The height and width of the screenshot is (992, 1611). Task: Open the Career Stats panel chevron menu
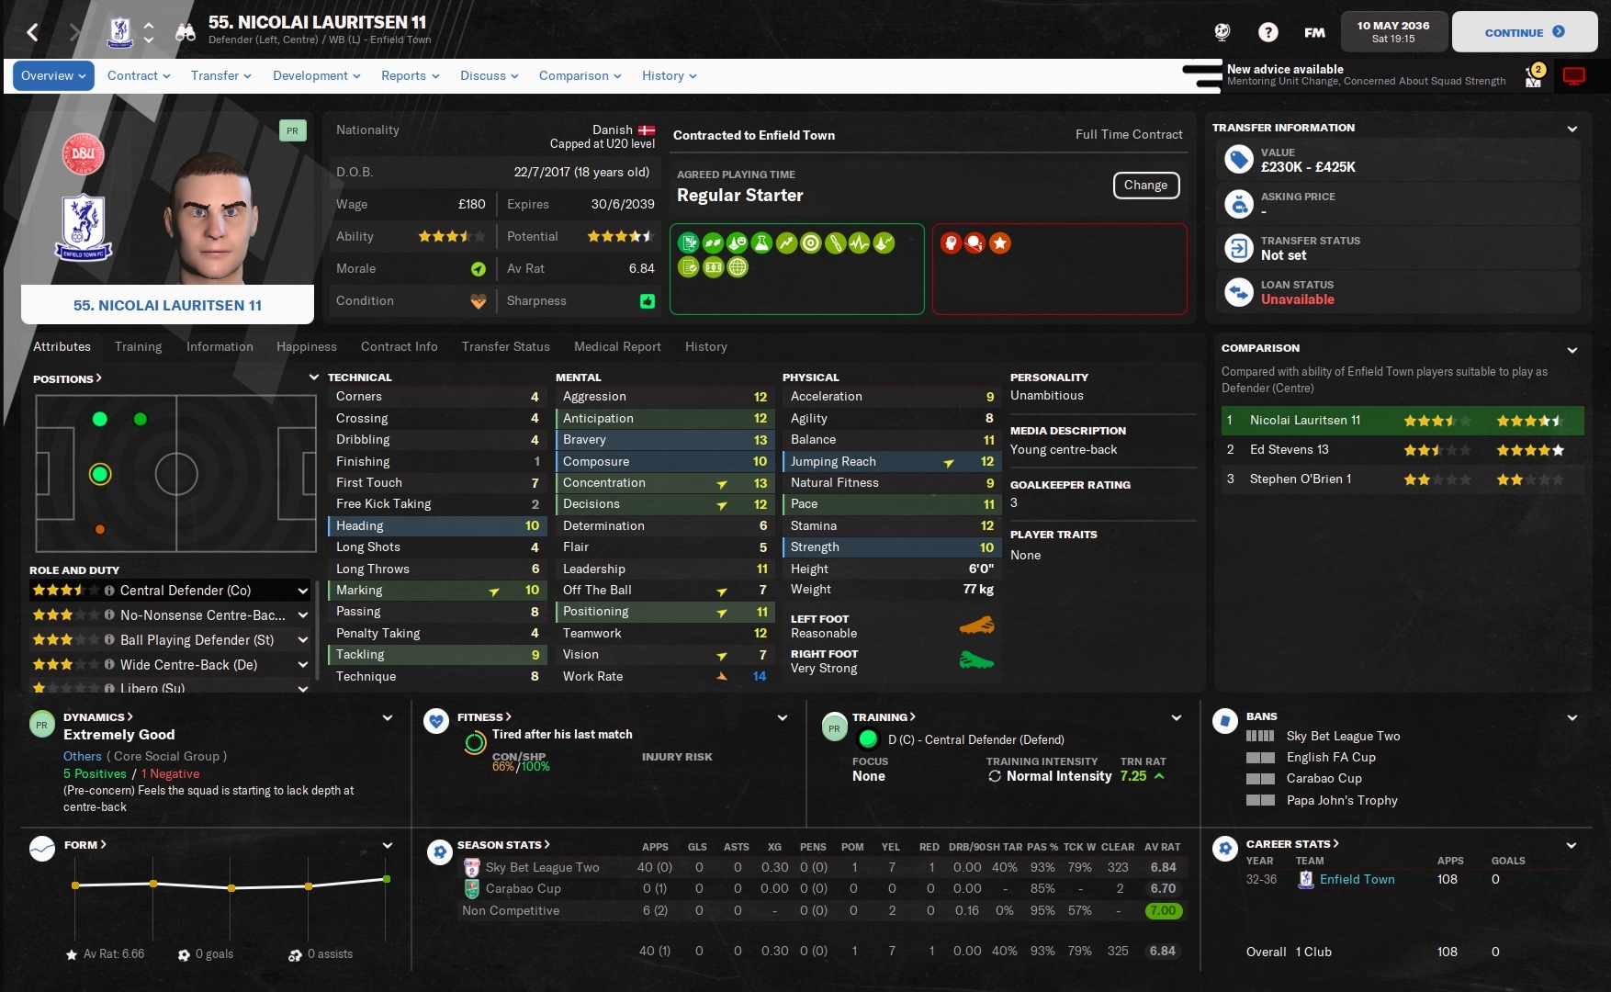1572,846
